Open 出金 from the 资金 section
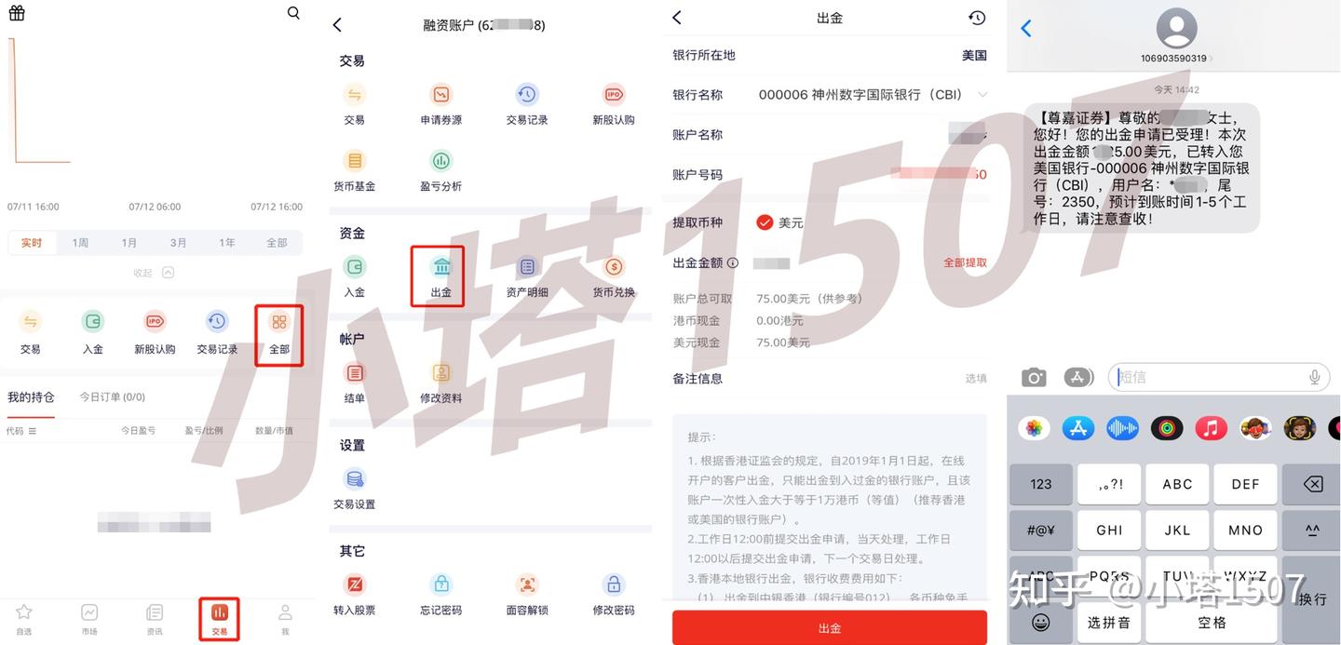1341x645 pixels. point(438,275)
